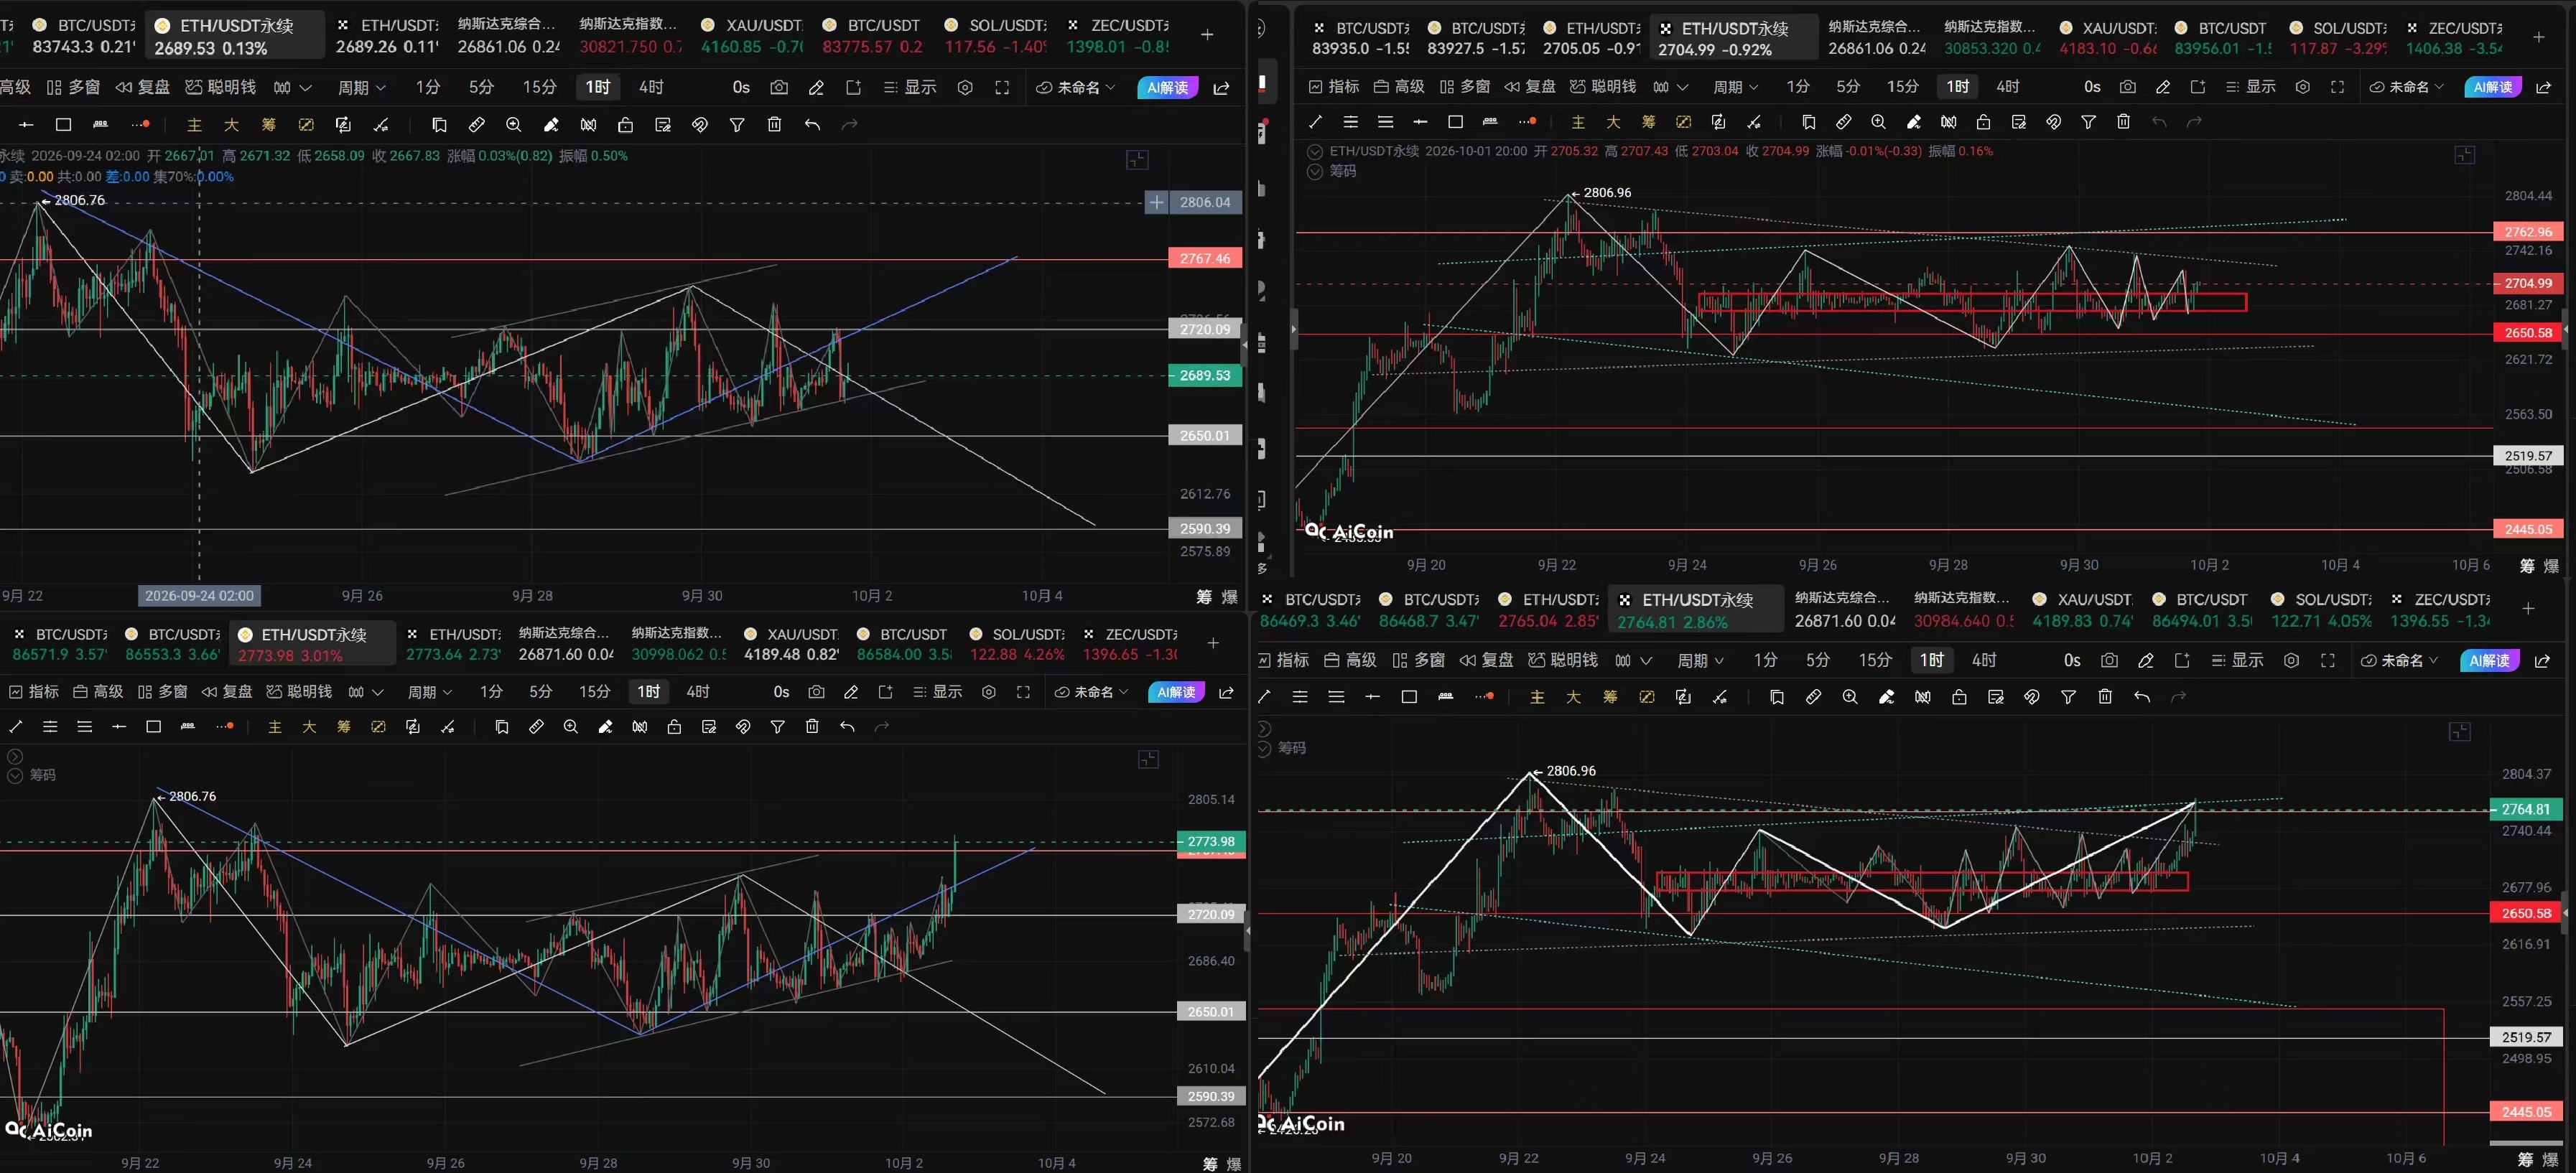Select 4时 interval in bottom-right window
This screenshot has width=2576, height=1173.
pyautogui.click(x=1984, y=661)
